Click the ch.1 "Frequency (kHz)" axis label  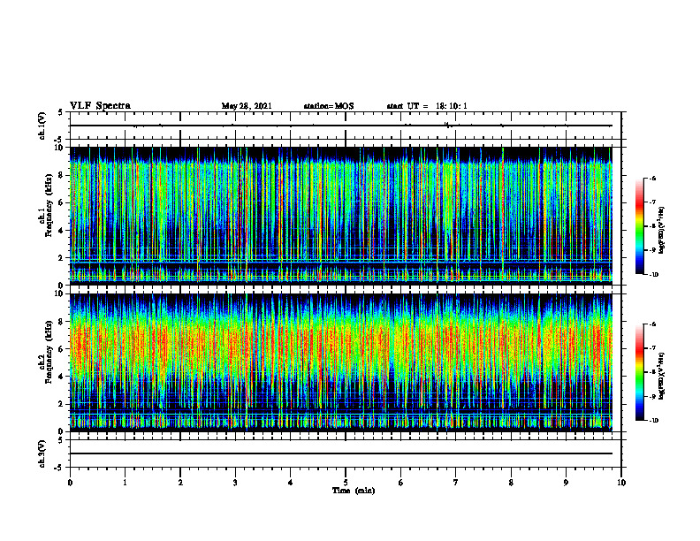[49, 205]
